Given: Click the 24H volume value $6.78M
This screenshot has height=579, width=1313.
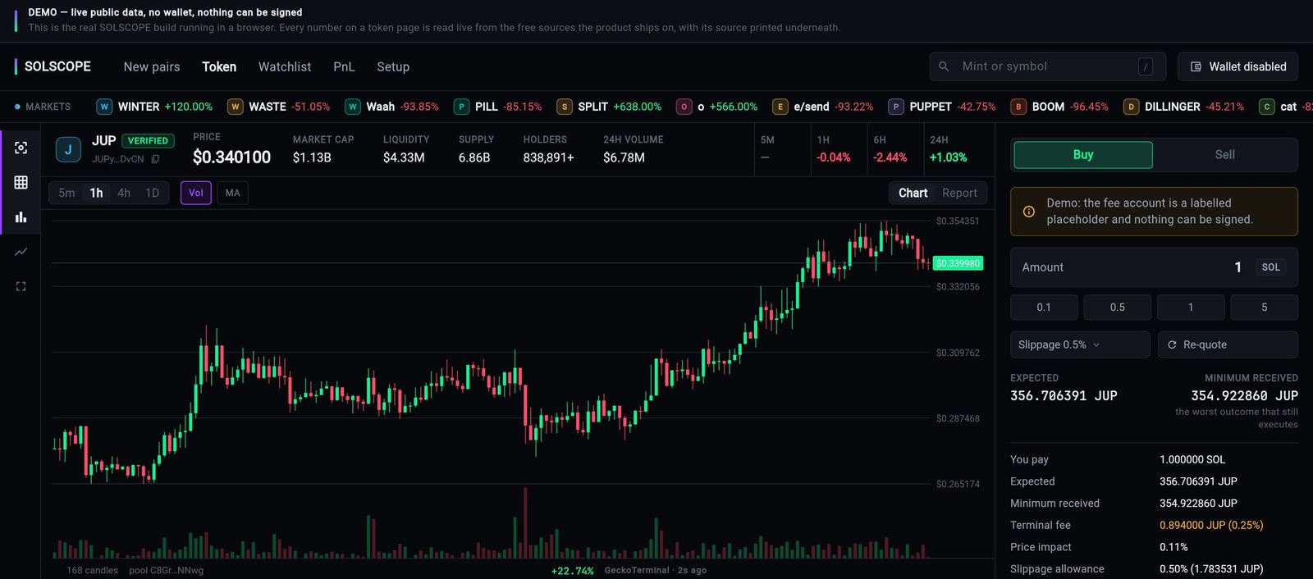Looking at the screenshot, I should (x=624, y=157).
